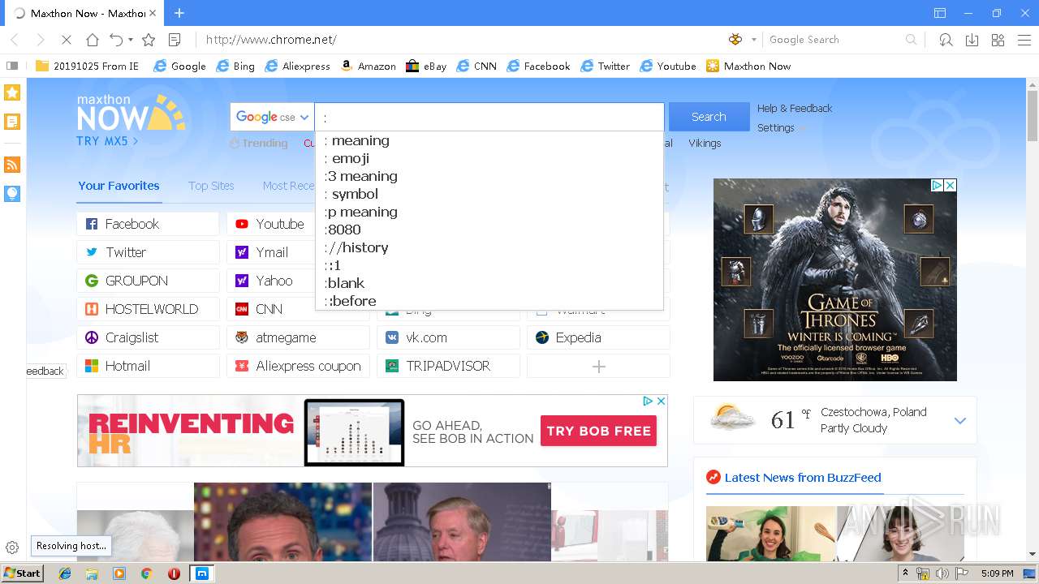
Task: Select the '::before' suggestion
Action: (x=489, y=301)
